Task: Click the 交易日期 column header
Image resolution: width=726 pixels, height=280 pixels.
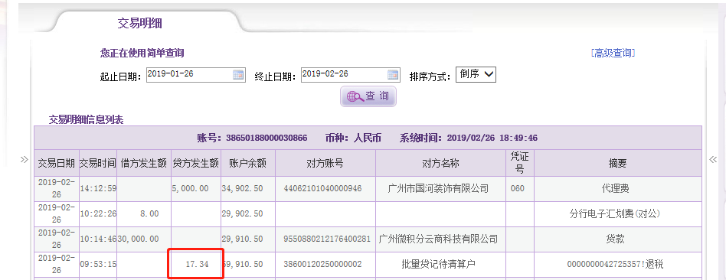Action: (x=57, y=163)
